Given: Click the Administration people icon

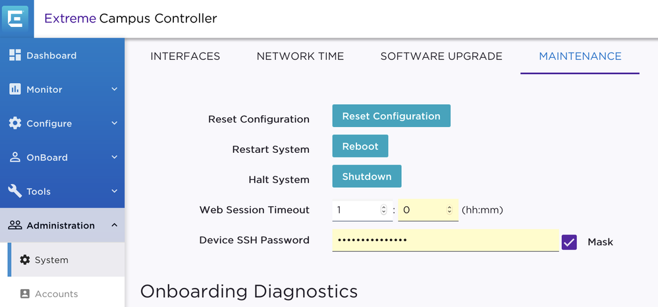Looking at the screenshot, I should tap(14, 225).
